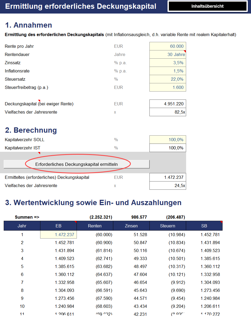The height and width of the screenshot is (320, 251).
Task: Click the 82,5x Vielfaches result cell
Action: [168, 112]
